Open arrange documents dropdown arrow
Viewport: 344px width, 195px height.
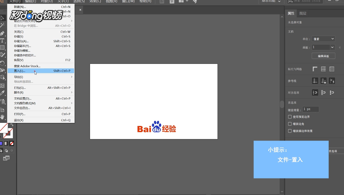click(x=187, y=1)
